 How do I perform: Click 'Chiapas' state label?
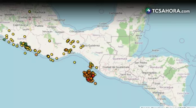coord(99,53)
